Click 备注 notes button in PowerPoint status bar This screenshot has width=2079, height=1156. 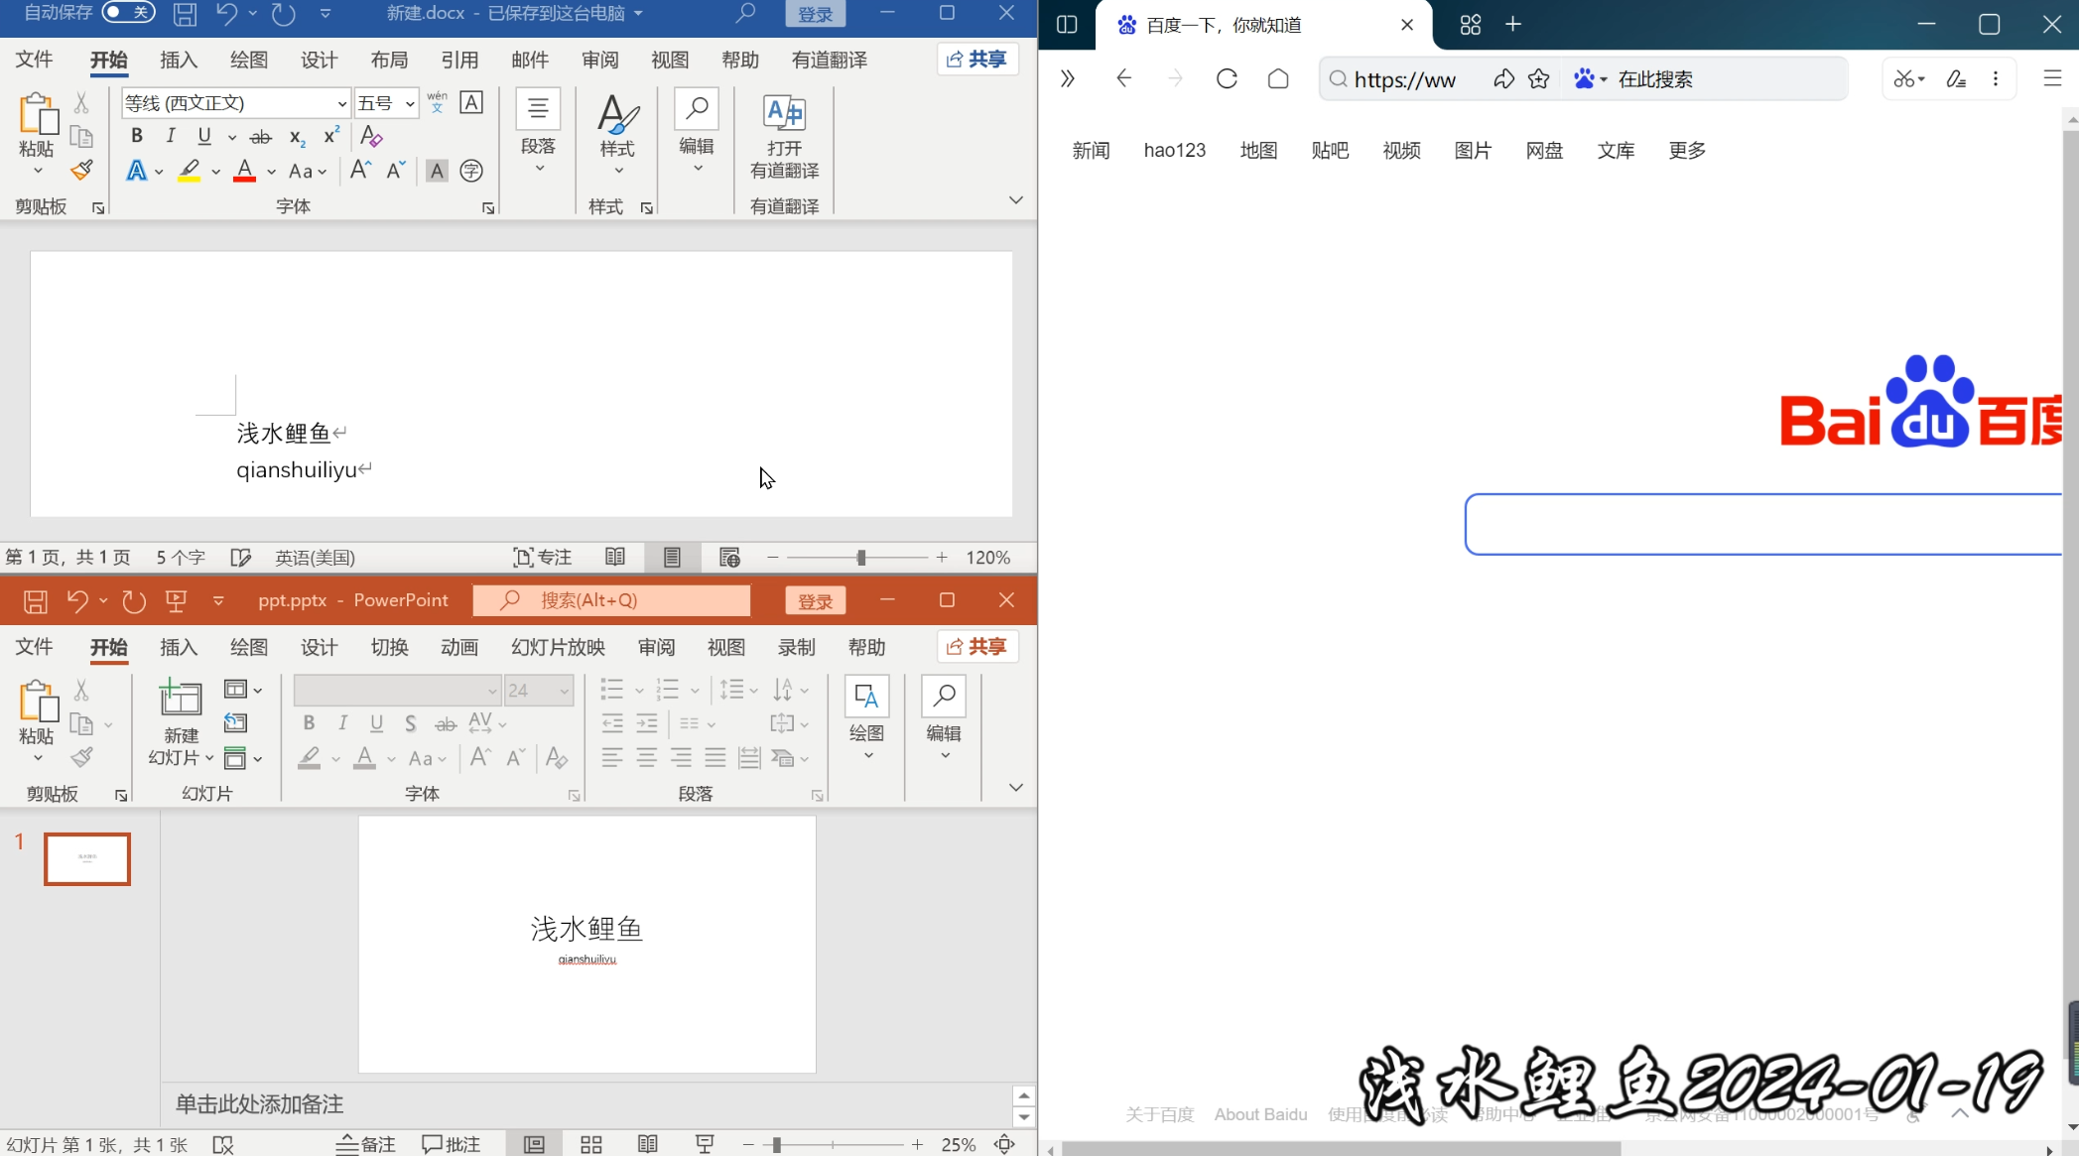(366, 1144)
